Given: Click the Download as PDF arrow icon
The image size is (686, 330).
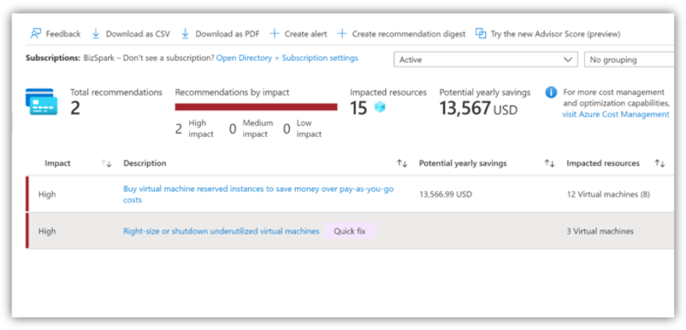Looking at the screenshot, I should click(x=185, y=33).
